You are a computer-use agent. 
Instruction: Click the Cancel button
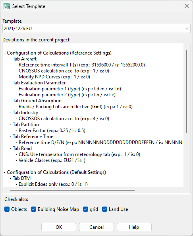point(96,227)
